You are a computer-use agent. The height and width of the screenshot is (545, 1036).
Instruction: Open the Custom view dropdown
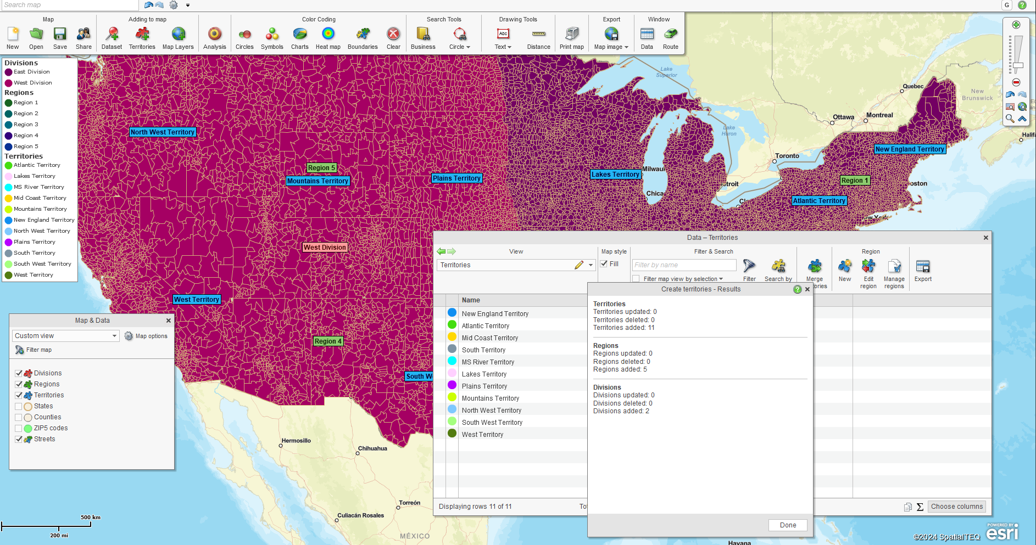65,336
